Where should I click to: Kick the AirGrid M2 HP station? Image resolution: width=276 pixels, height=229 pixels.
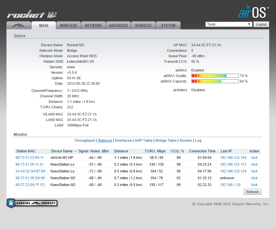[x=255, y=158]
